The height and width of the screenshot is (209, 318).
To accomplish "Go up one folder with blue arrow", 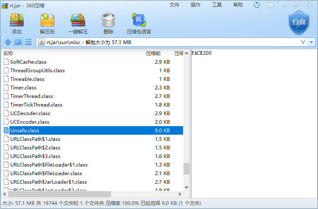I will [x=8, y=42].
